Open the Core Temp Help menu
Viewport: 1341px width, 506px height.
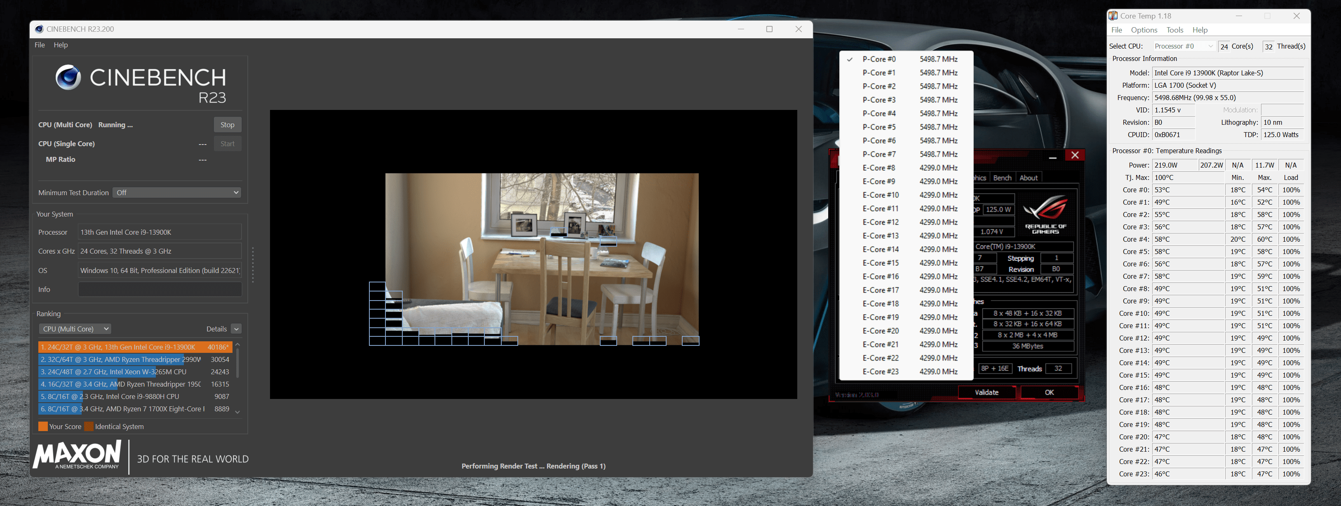(1200, 30)
